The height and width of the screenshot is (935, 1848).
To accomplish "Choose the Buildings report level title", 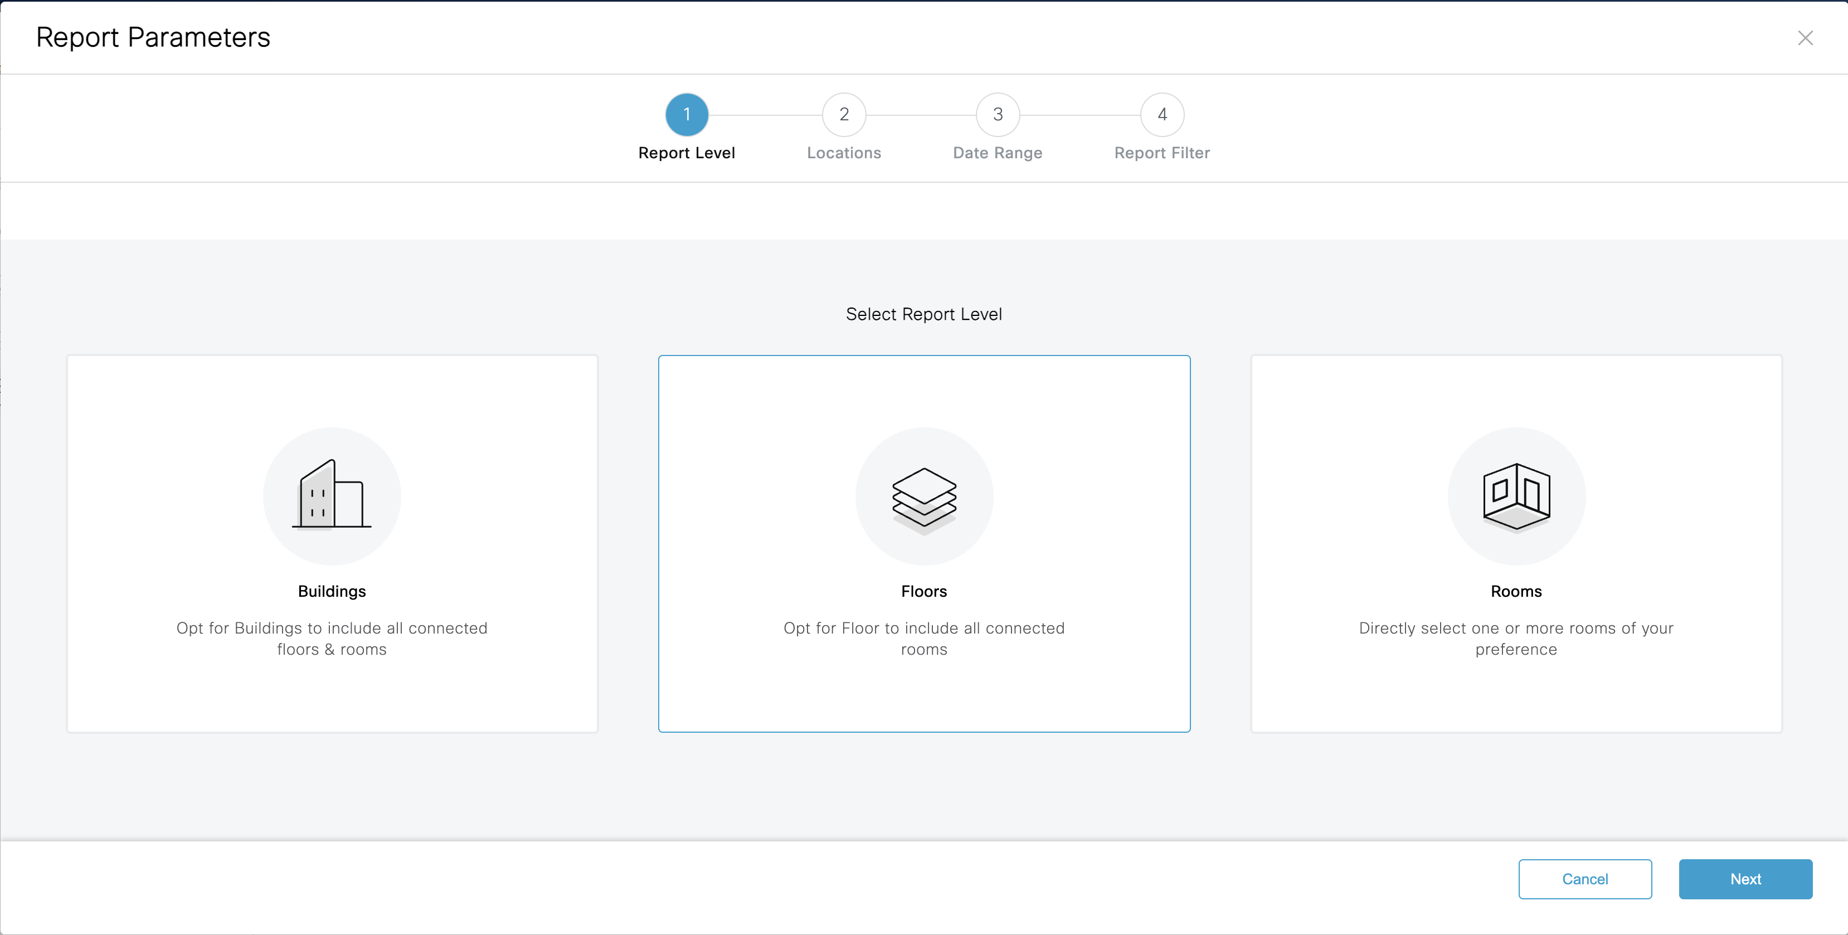I will point(332,592).
